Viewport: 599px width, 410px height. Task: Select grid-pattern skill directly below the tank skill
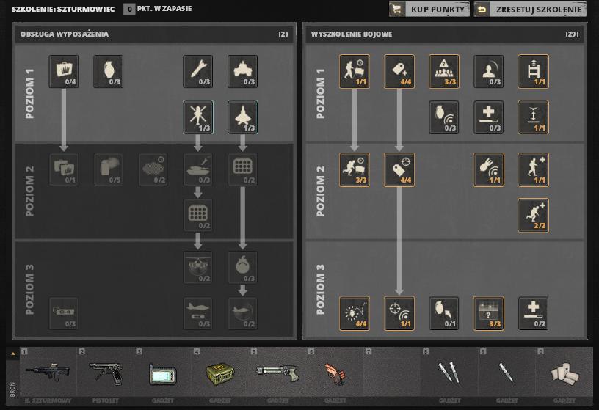(x=198, y=216)
